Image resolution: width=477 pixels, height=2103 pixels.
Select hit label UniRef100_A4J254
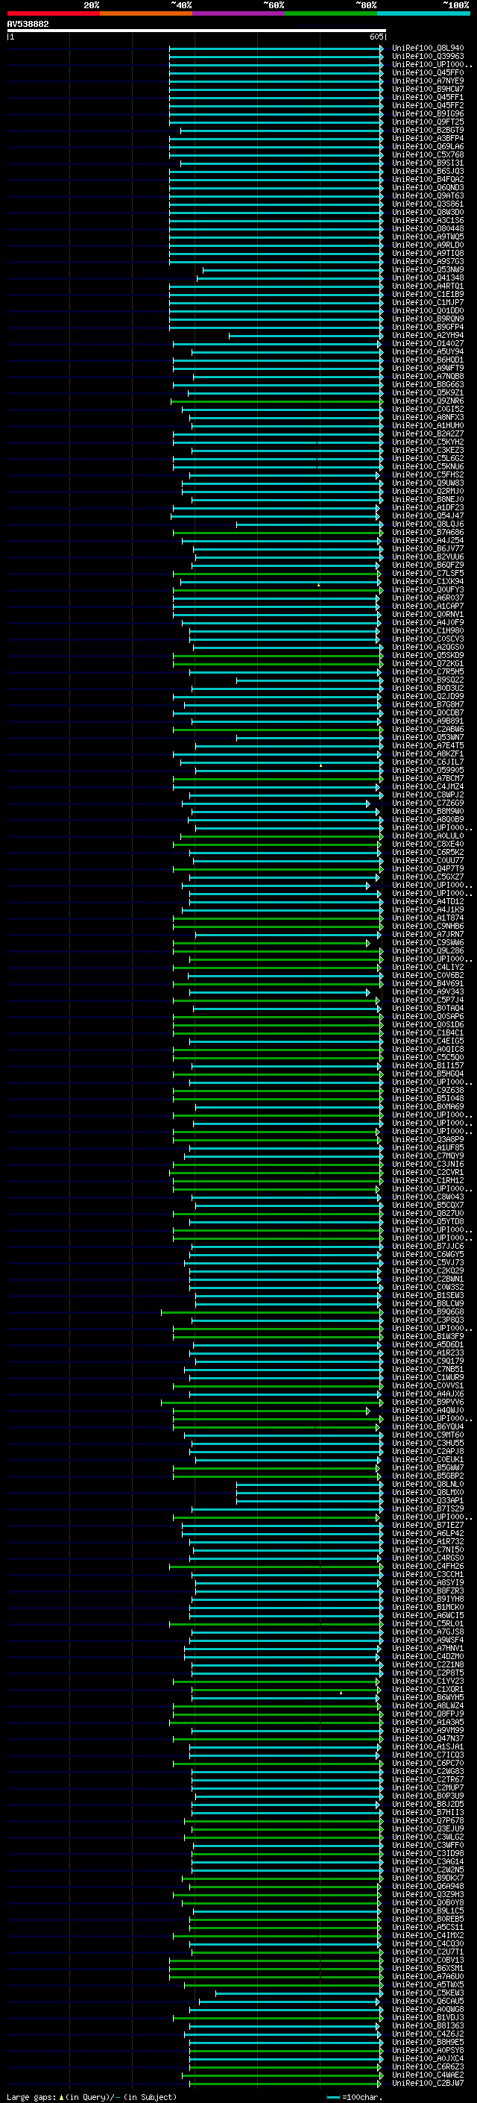428,540
